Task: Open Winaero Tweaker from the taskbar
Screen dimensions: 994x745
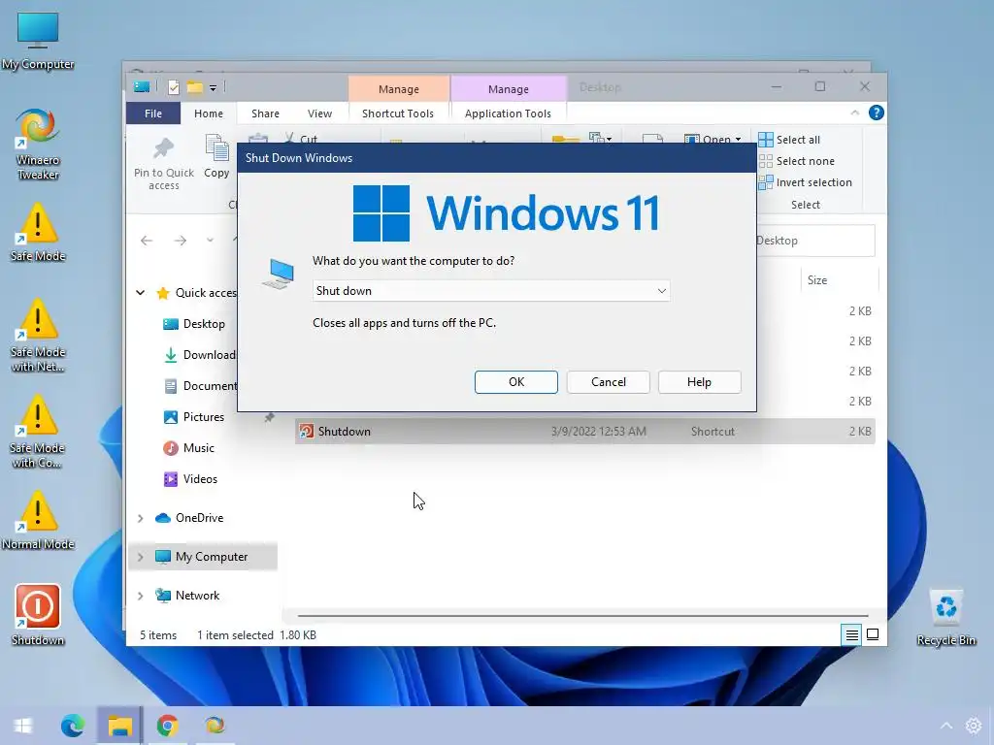Action: (x=215, y=726)
